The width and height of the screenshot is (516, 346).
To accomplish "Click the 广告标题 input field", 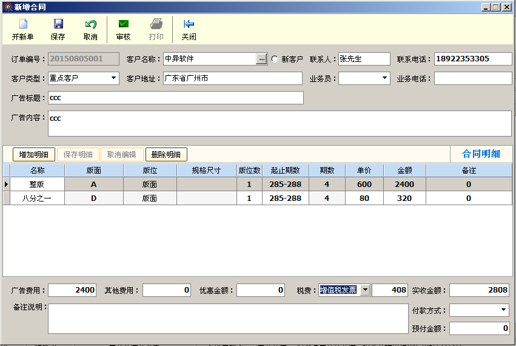I will coord(175,98).
